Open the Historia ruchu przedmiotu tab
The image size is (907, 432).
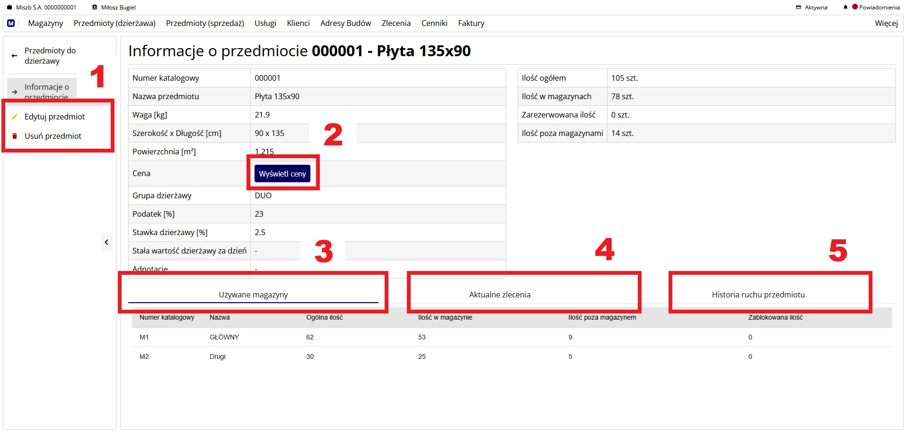(758, 295)
